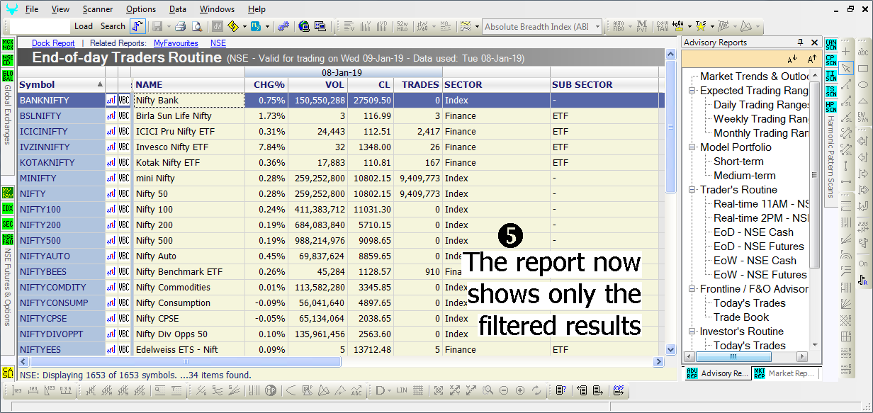This screenshot has width=873, height=413.
Task: Click the C&W TAM toolbar icon
Action: (x=661, y=26)
